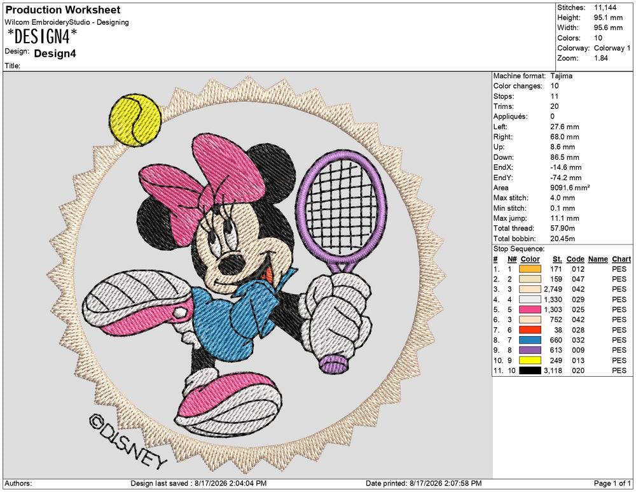Click the EndY value '-74.2 mm'
Viewport: 636px width, 492px height.
566,178
